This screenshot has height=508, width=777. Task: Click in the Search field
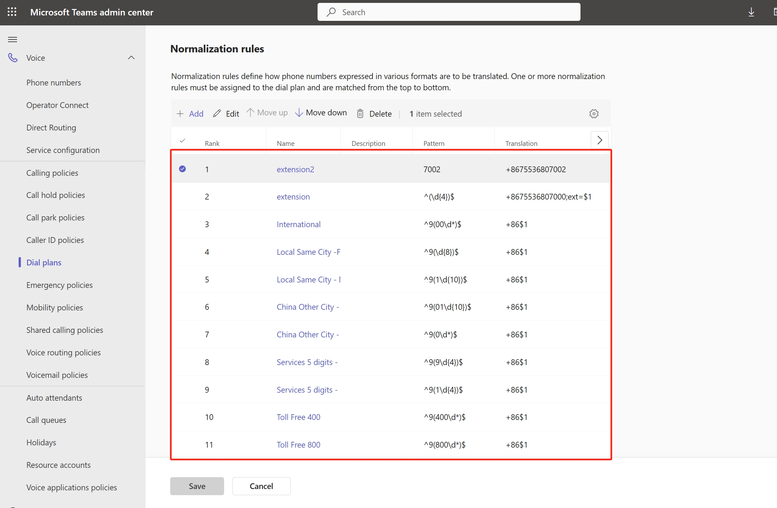[x=449, y=12]
